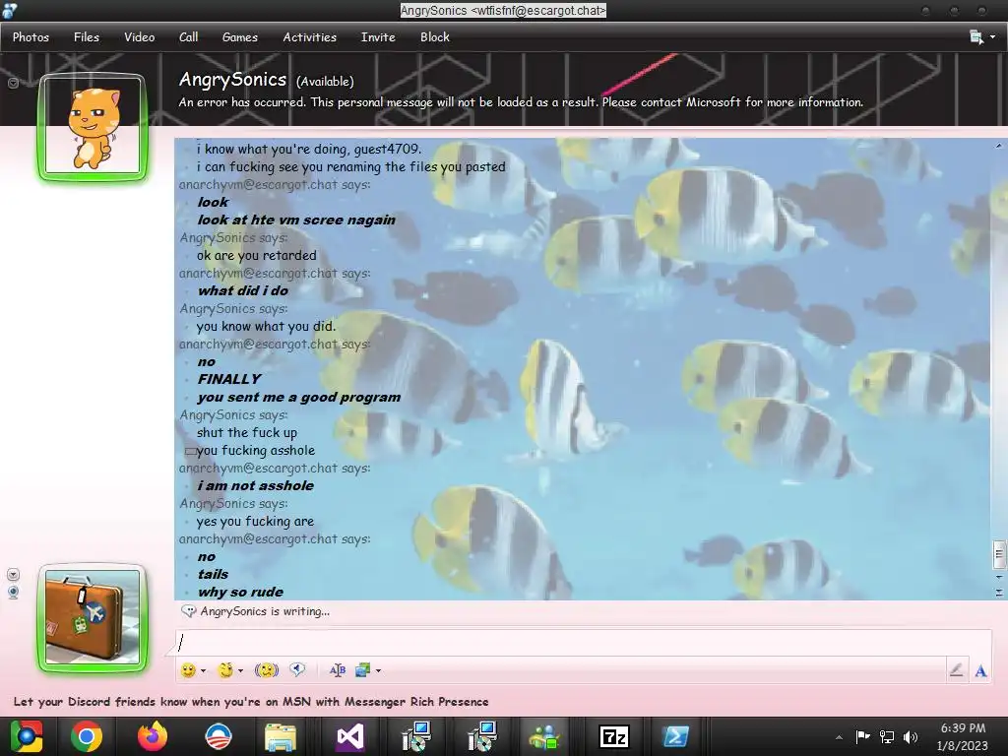Click the Messenger Rich Presence Discord link

coord(251,701)
